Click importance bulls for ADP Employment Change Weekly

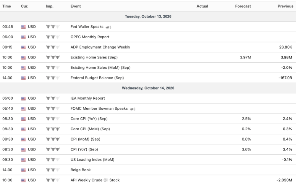[53, 47]
